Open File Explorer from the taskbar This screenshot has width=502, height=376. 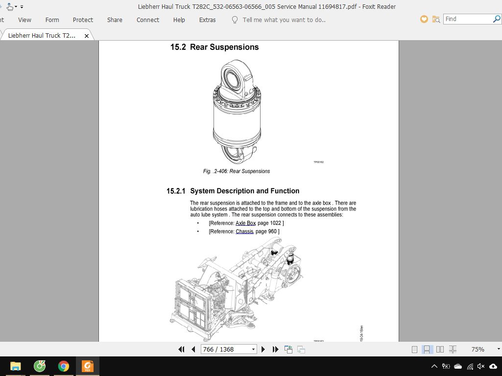pyautogui.click(x=15, y=366)
